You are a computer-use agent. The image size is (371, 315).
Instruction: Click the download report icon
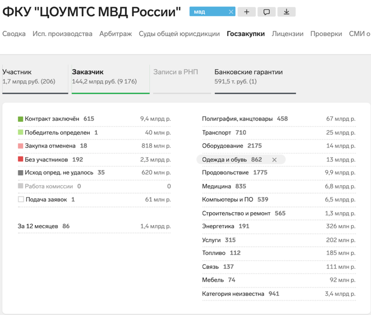286,12
